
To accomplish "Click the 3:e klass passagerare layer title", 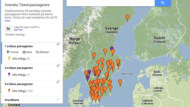I will point(19,84).
